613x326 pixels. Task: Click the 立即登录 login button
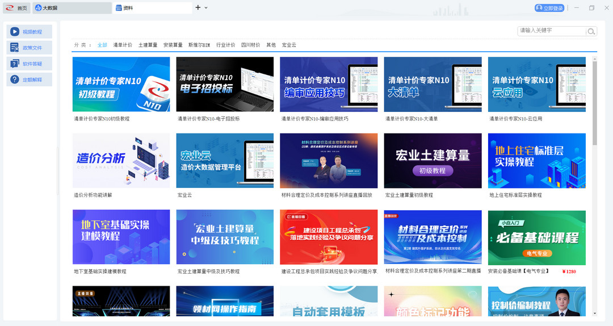[549, 8]
